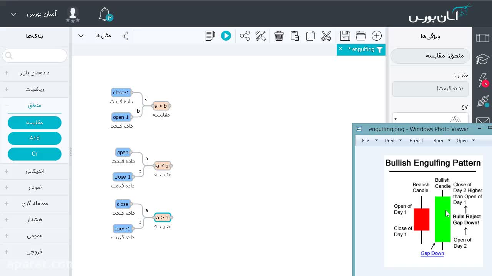This screenshot has width=492, height=276.
Task: Click the plus circle new icon
Action: pos(377,36)
